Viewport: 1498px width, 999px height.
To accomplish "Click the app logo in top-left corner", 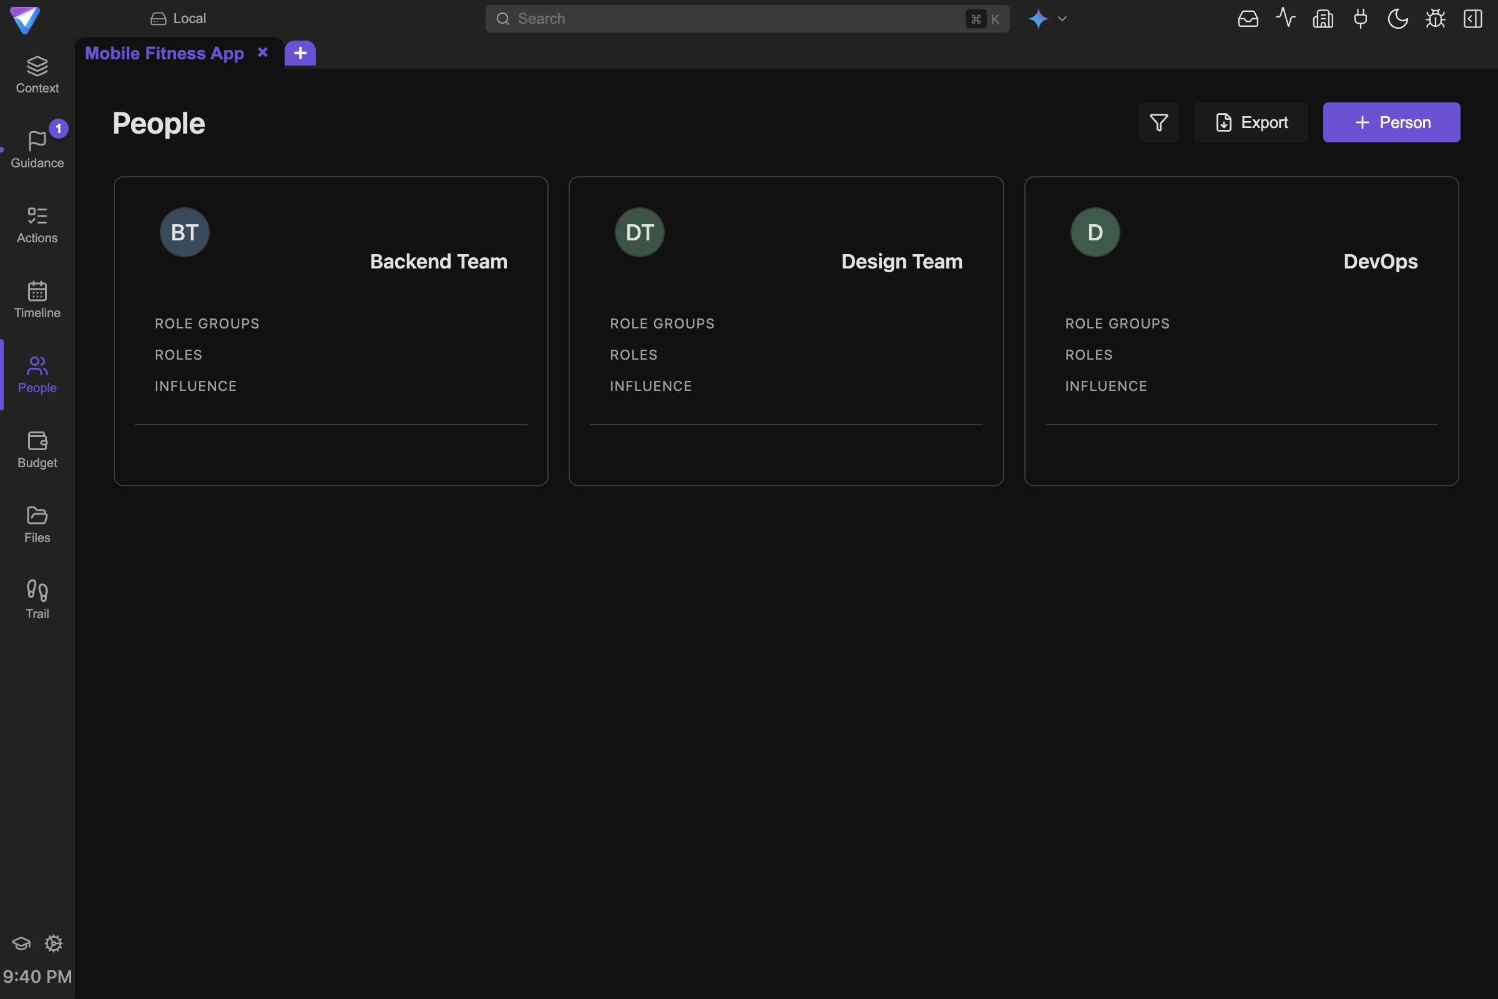I will point(26,20).
